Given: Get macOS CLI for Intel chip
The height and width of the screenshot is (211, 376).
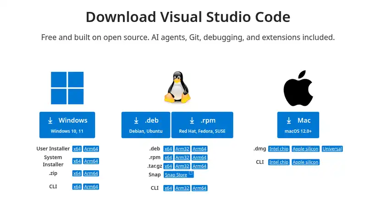Looking at the screenshot, I should tap(279, 162).
